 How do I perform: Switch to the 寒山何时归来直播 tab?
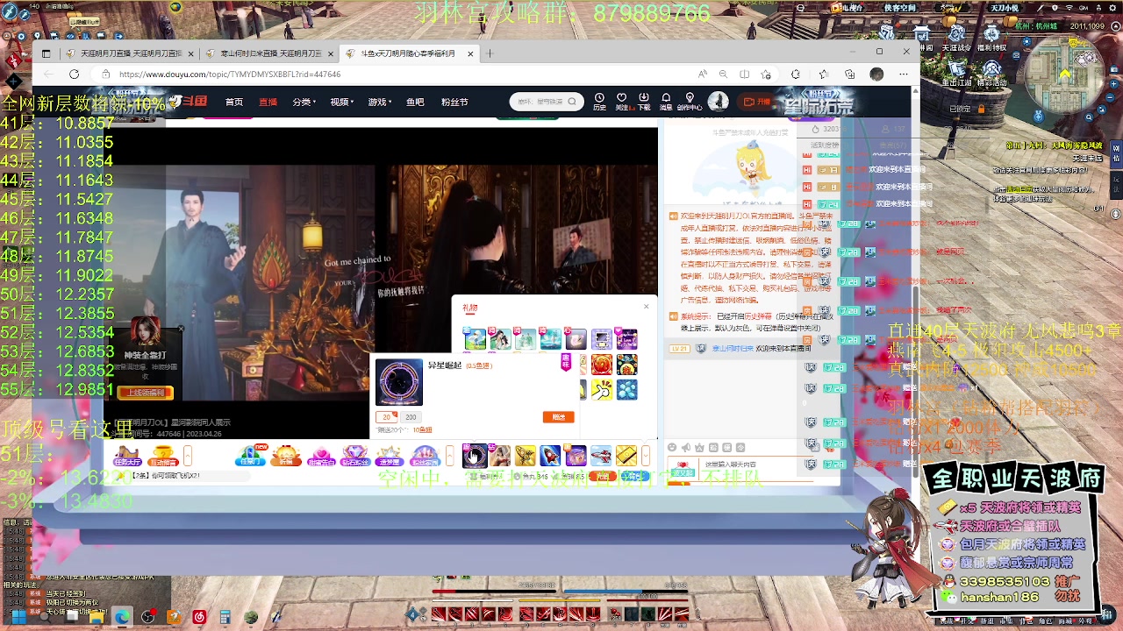(x=269, y=53)
